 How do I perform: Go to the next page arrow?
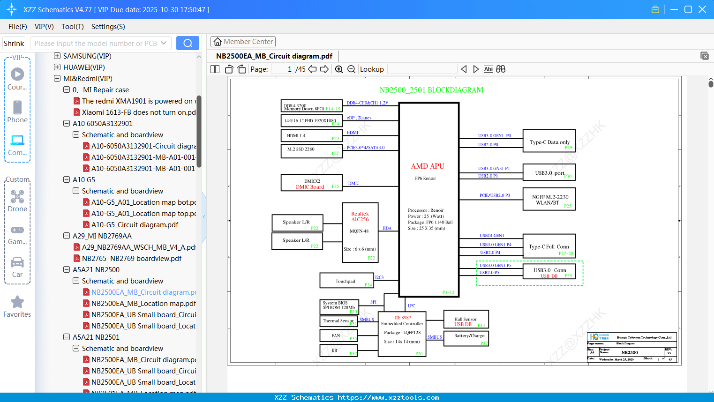[324, 69]
